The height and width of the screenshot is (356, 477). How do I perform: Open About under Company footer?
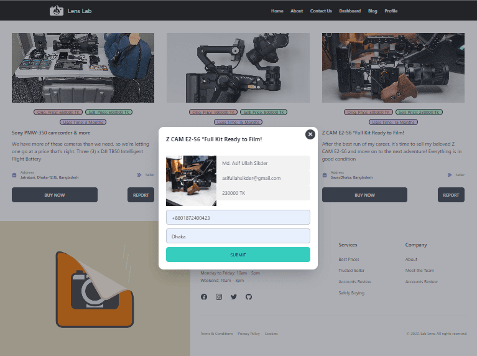click(411, 259)
